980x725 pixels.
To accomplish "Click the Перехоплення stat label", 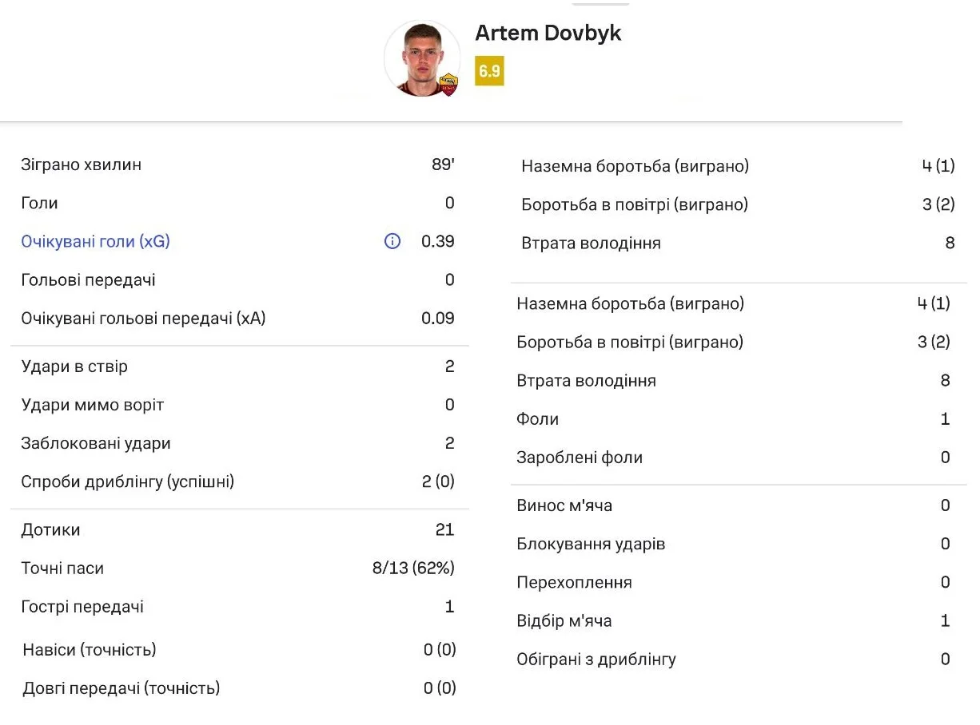I will [x=574, y=582].
